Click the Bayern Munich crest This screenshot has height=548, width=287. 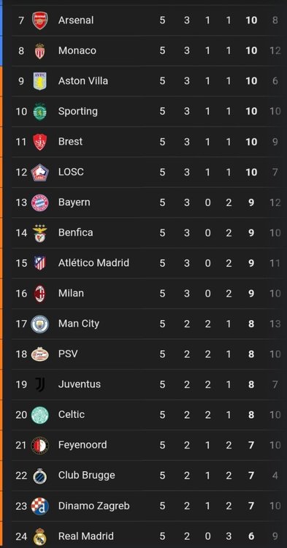point(40,202)
